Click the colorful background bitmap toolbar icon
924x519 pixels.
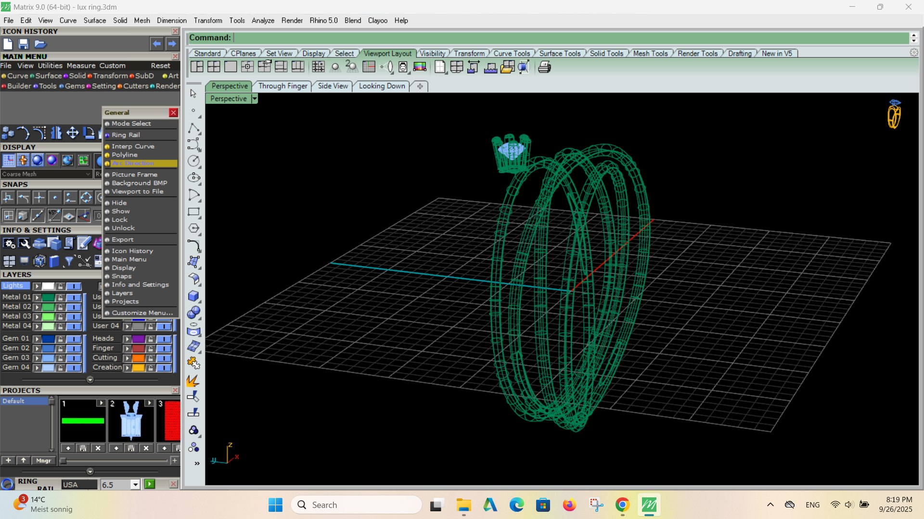pos(420,67)
